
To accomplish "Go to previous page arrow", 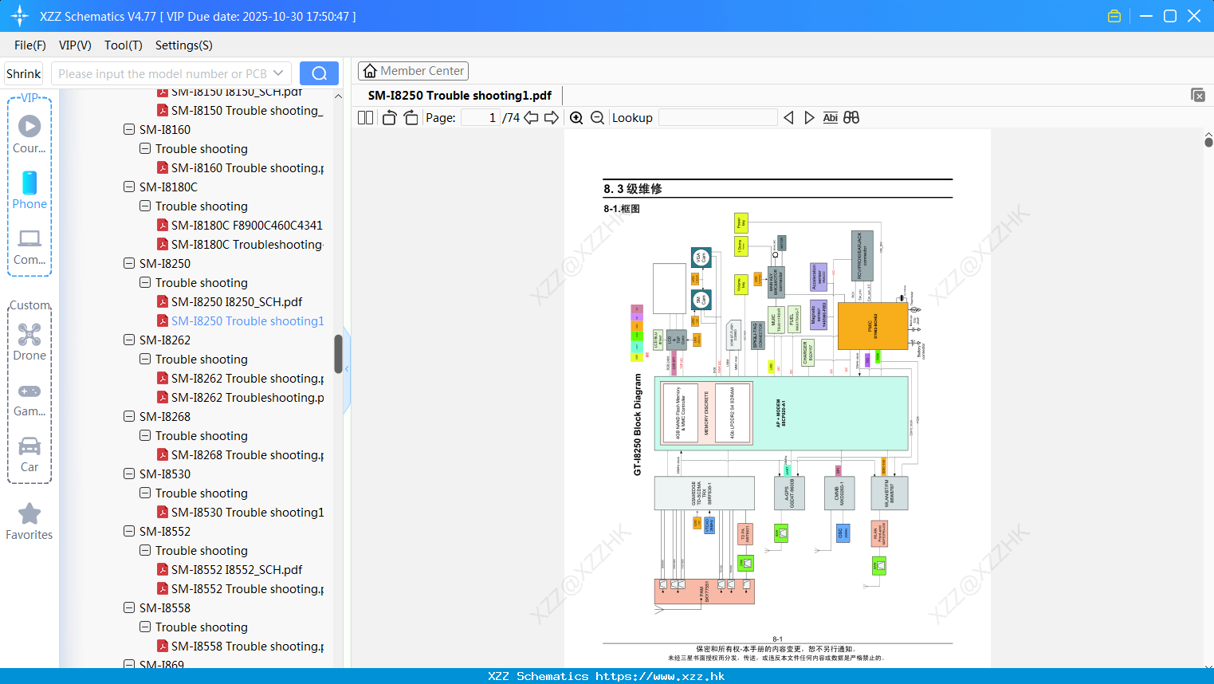I will (x=531, y=117).
